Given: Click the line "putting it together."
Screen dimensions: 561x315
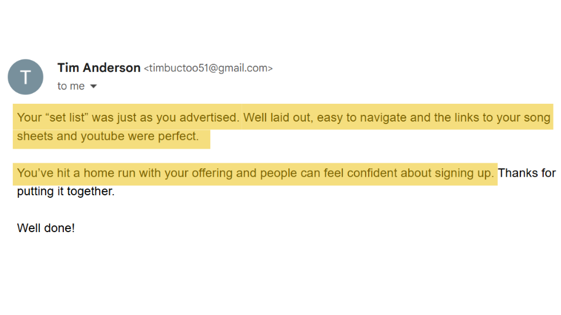Looking at the screenshot, I should click(x=66, y=192).
